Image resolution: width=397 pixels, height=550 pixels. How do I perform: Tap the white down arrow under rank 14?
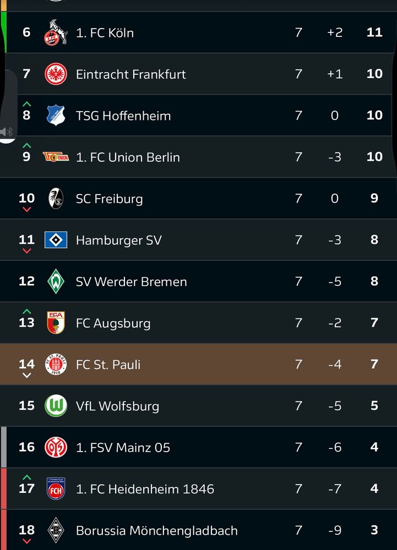click(x=26, y=375)
